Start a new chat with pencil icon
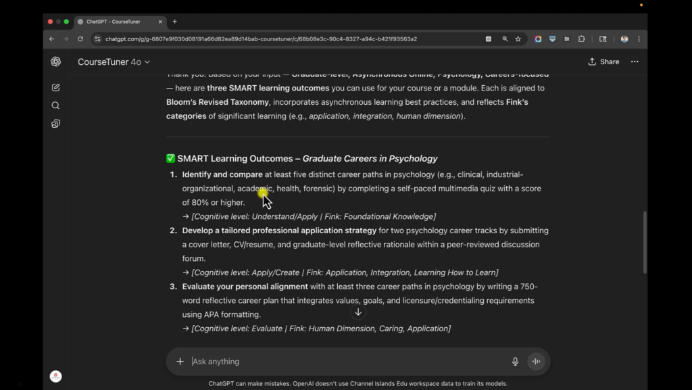Screen dimensions: 692x390 (x=55, y=87)
